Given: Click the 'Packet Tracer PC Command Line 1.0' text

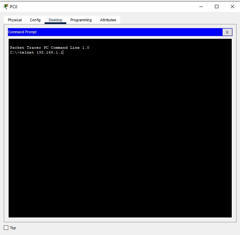Looking at the screenshot, I should pyautogui.click(x=49, y=48).
